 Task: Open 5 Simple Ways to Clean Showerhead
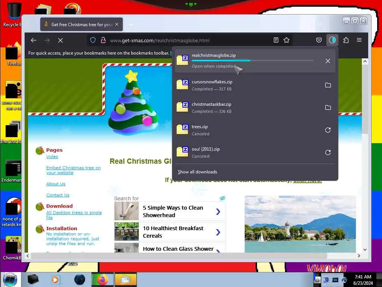click(x=170, y=212)
